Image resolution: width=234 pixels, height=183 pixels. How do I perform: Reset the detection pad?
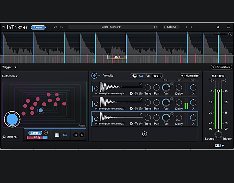tap(82, 125)
